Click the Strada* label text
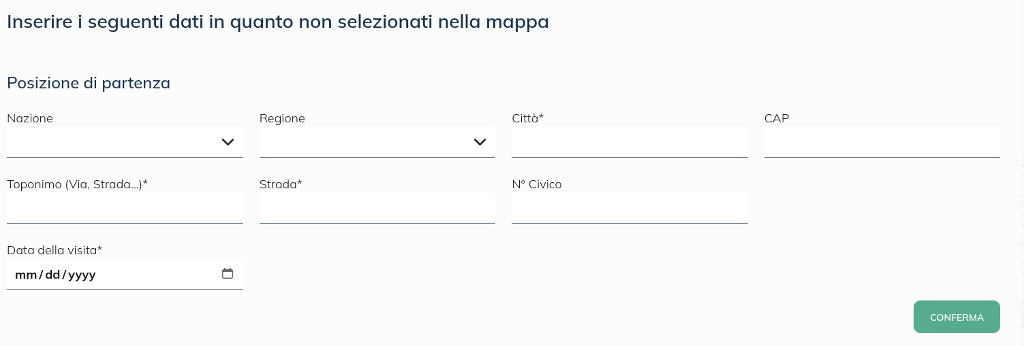Screen dimensions: 1024x346 point(281,184)
